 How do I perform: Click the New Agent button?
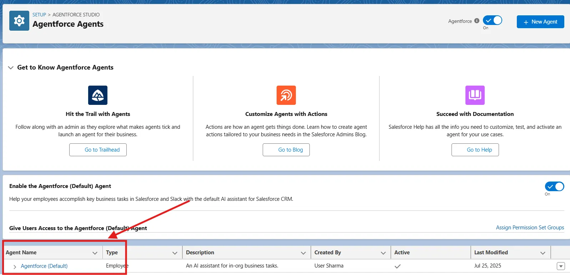[x=540, y=22]
